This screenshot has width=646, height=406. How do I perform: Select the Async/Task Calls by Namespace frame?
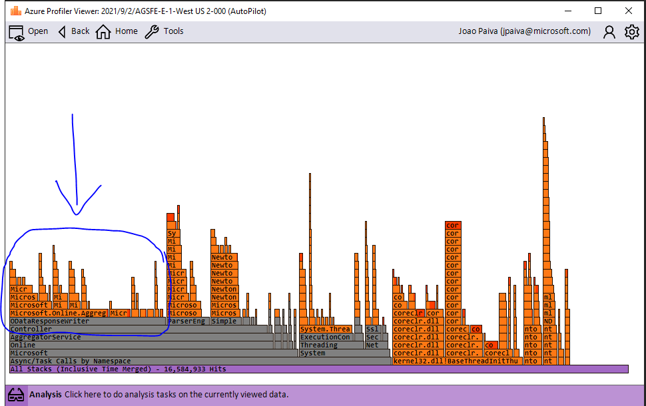pos(200,361)
